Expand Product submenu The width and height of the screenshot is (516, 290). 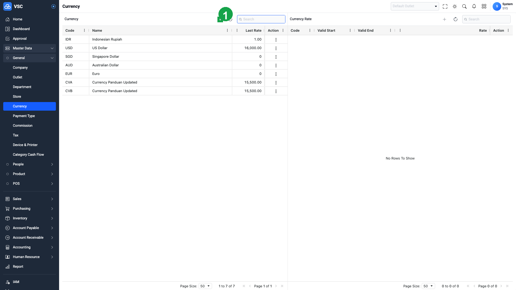pyautogui.click(x=30, y=174)
